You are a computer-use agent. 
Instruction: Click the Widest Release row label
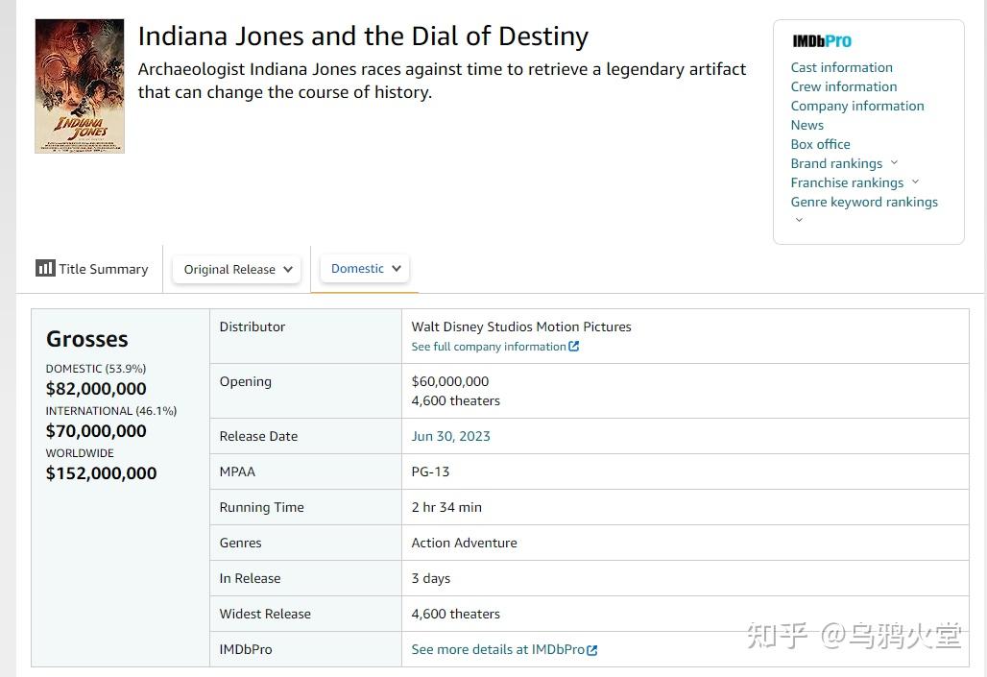tap(265, 614)
